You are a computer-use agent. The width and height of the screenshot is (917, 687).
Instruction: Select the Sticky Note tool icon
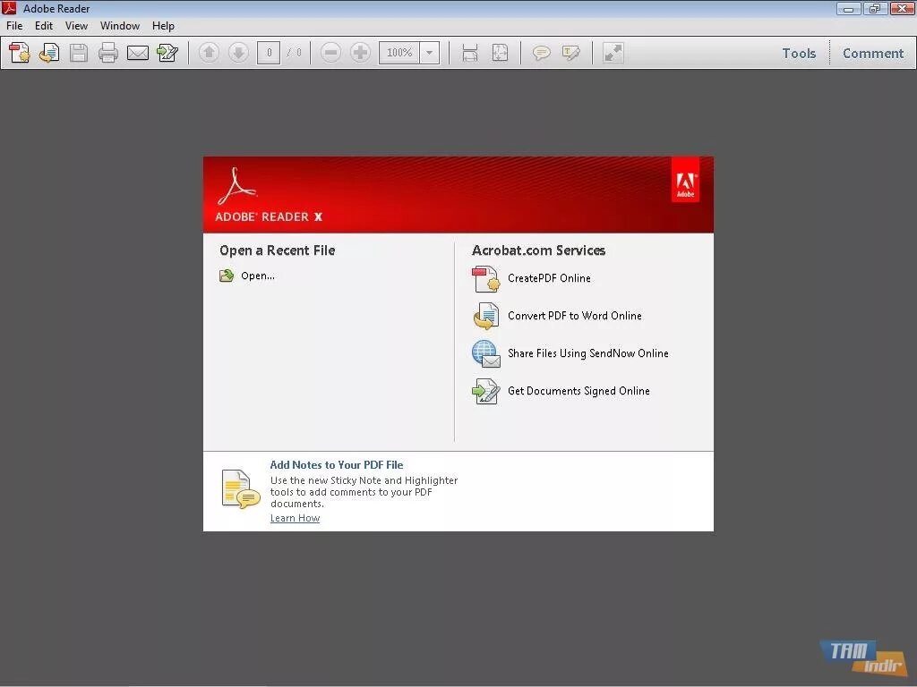[x=541, y=53]
